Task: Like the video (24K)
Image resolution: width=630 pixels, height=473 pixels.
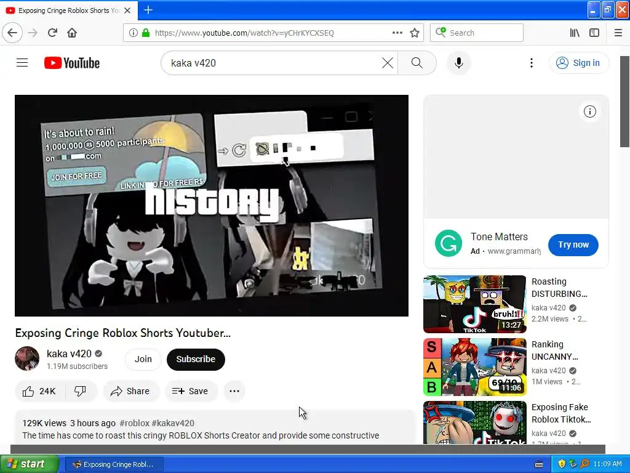Action: (39, 391)
